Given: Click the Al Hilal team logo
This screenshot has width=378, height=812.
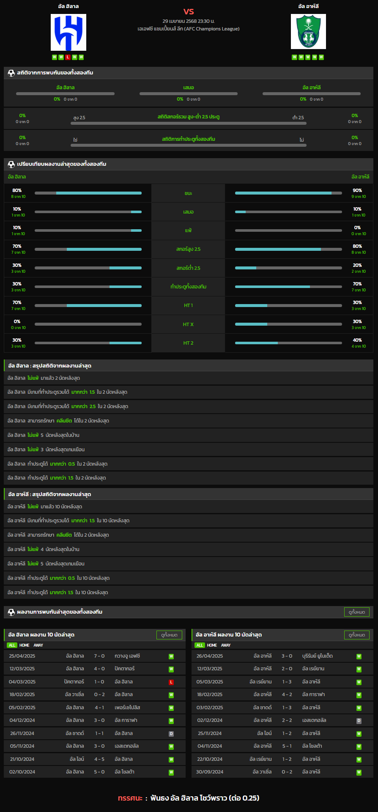Looking at the screenshot, I should [68, 32].
